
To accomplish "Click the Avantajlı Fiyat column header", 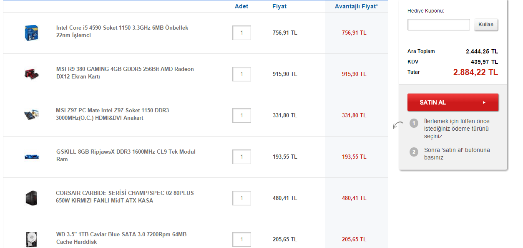I will pyautogui.click(x=356, y=6).
